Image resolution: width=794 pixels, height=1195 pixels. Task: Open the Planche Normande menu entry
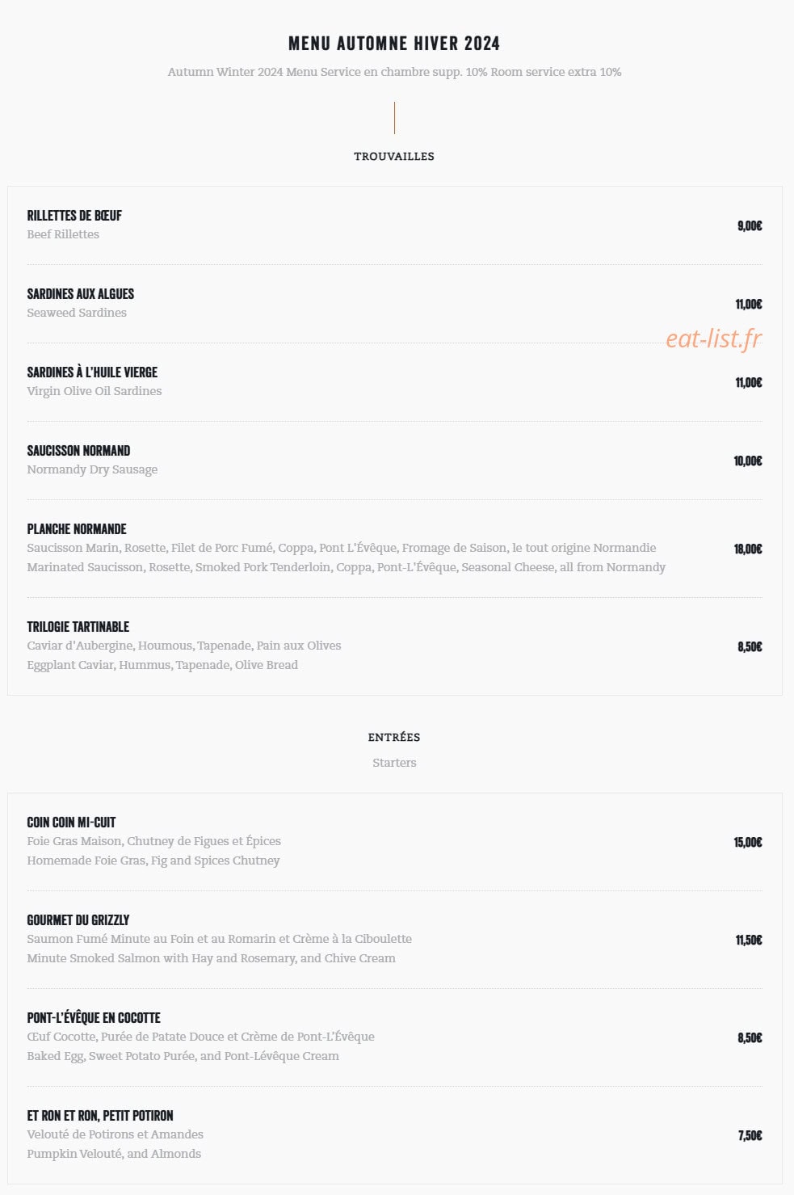[77, 529]
